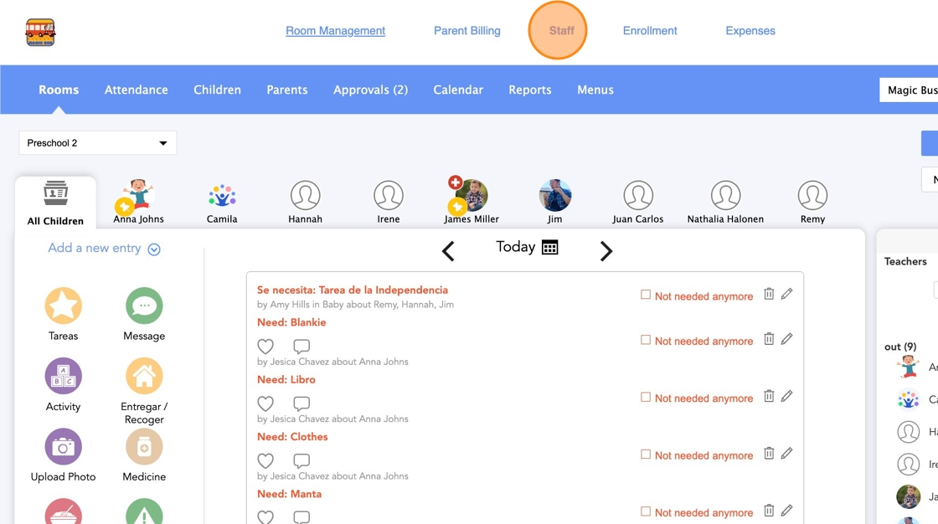Image resolution: width=938 pixels, height=524 pixels.
Task: Check Not needed anymore for Blankie
Action: pos(646,340)
